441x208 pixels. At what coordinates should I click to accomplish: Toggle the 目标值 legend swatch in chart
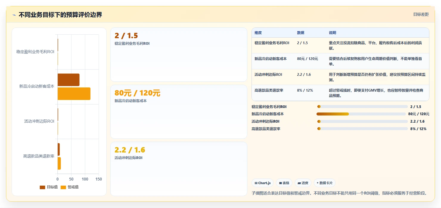[43, 187]
